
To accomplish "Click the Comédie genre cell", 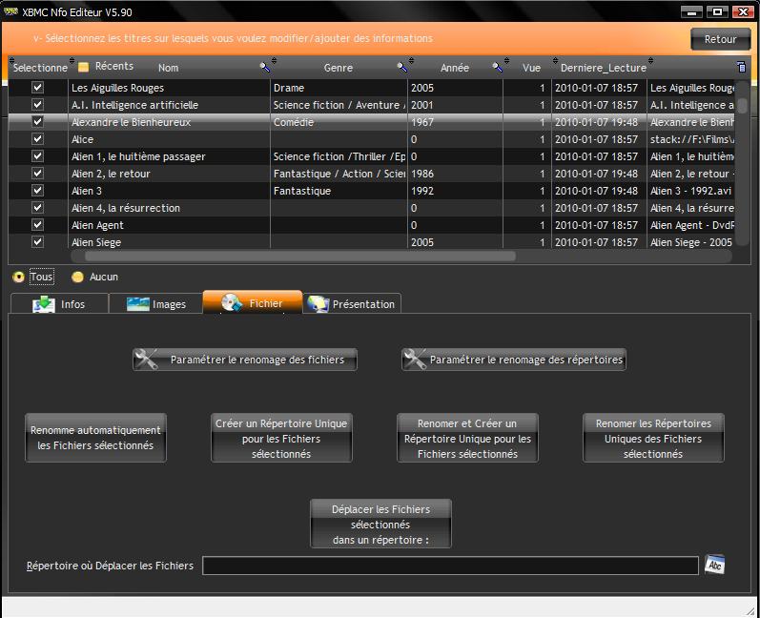I will [x=339, y=122].
